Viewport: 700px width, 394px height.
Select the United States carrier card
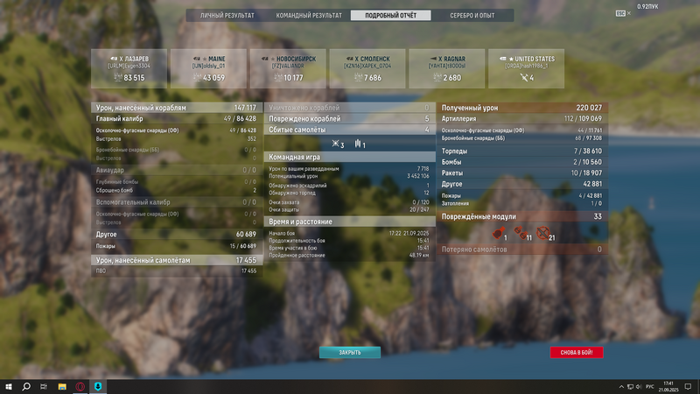click(x=527, y=68)
